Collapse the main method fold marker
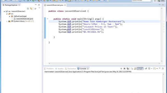This screenshot has width=167, height=93. click(47, 19)
